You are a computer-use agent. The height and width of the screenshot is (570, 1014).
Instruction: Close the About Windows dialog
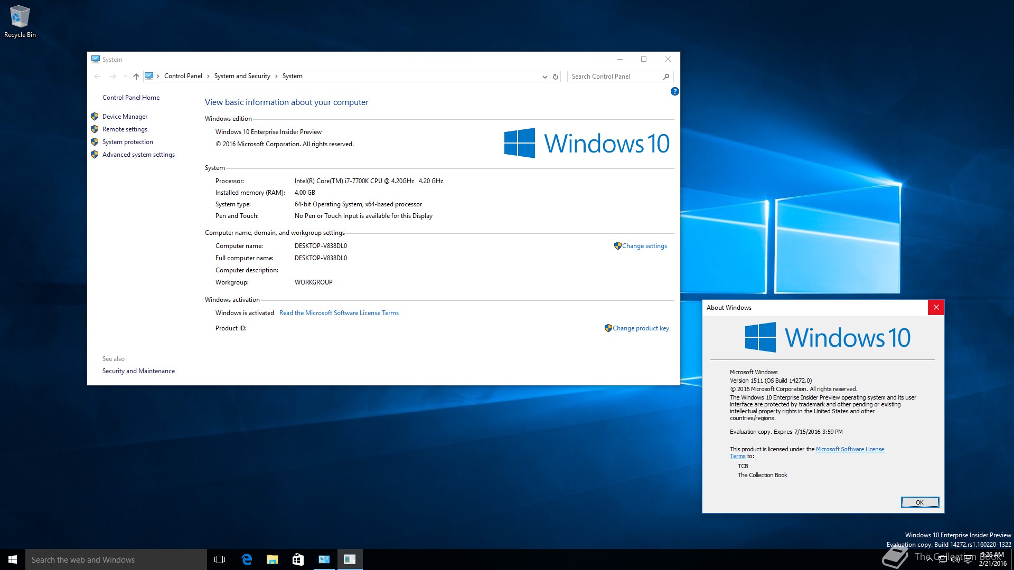tap(936, 308)
